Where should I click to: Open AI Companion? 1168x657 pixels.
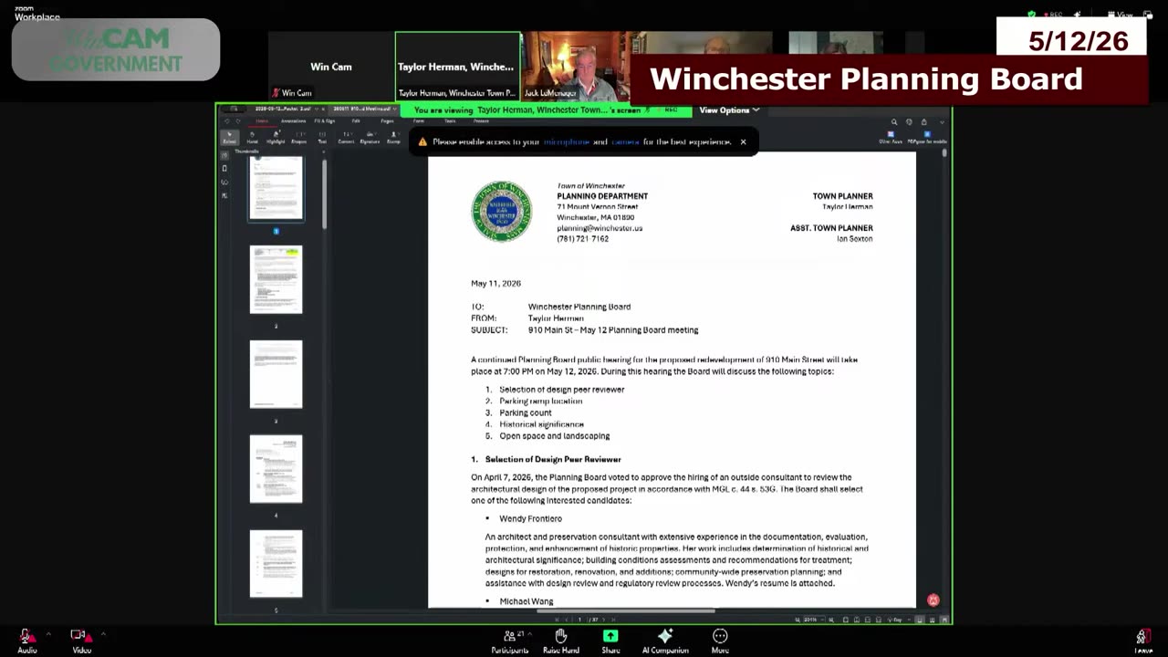click(x=664, y=641)
